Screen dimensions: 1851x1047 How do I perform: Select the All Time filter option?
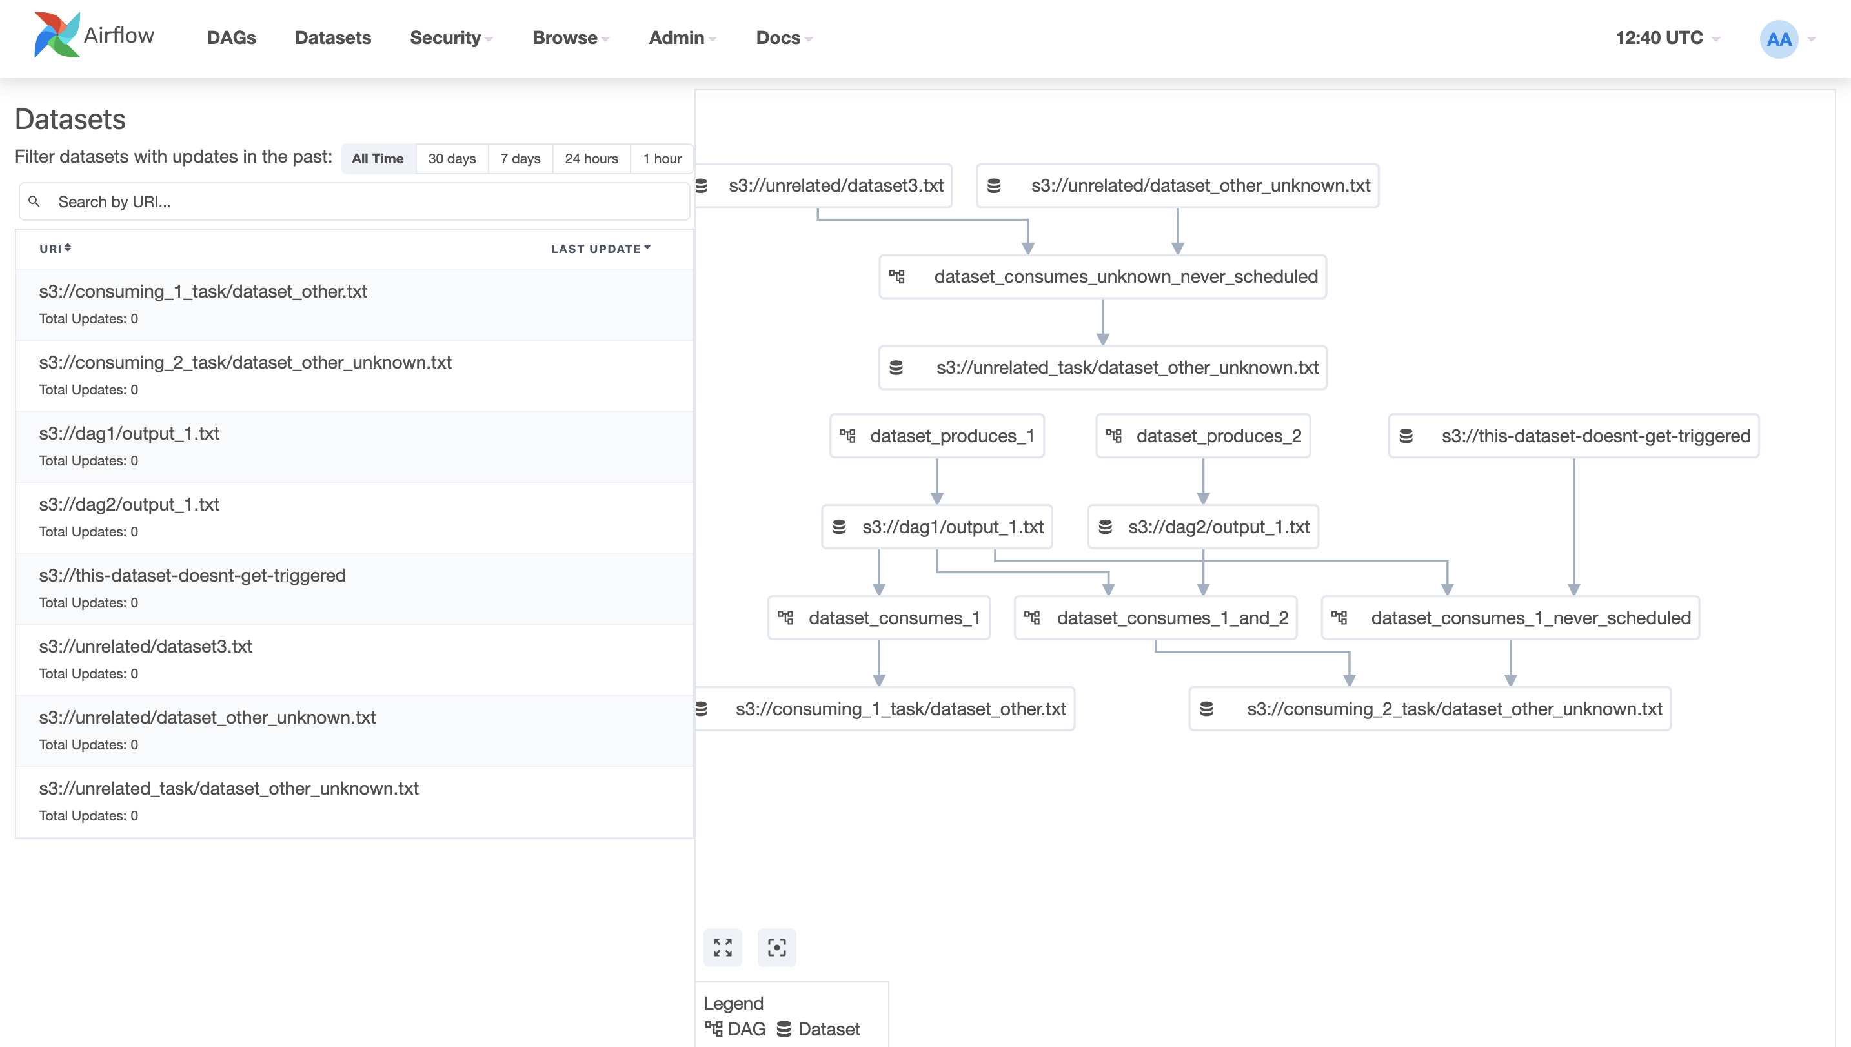pos(378,158)
